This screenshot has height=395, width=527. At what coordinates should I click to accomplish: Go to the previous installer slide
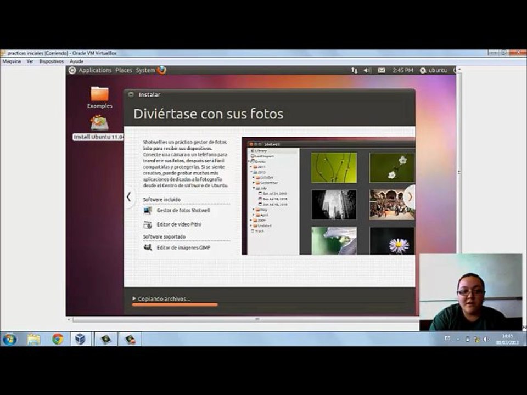(x=128, y=197)
